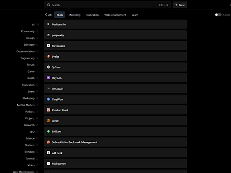The width and height of the screenshot is (231, 173).
Task: Filter by Tutorial tag
Action: [x=30, y=159]
